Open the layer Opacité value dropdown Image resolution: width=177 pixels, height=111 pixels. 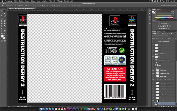point(175,36)
